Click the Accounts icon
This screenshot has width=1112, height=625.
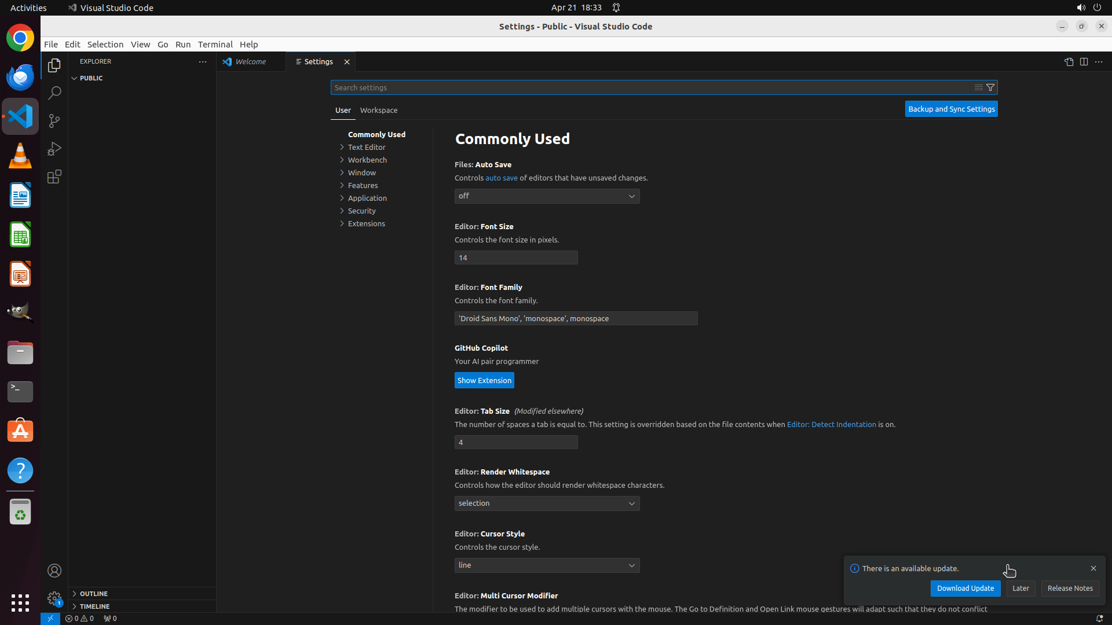[54, 571]
